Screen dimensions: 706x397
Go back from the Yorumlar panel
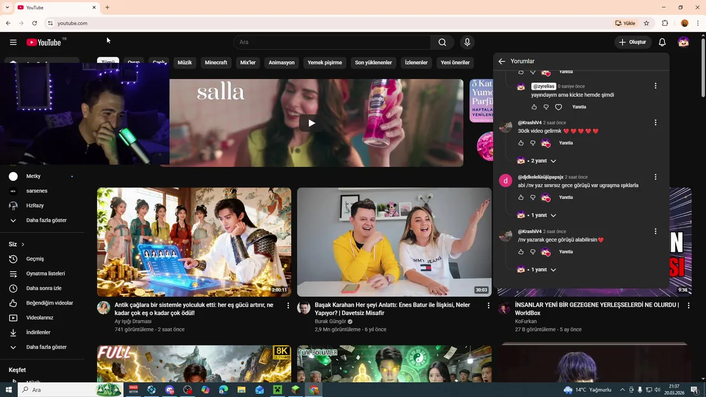[501, 61]
